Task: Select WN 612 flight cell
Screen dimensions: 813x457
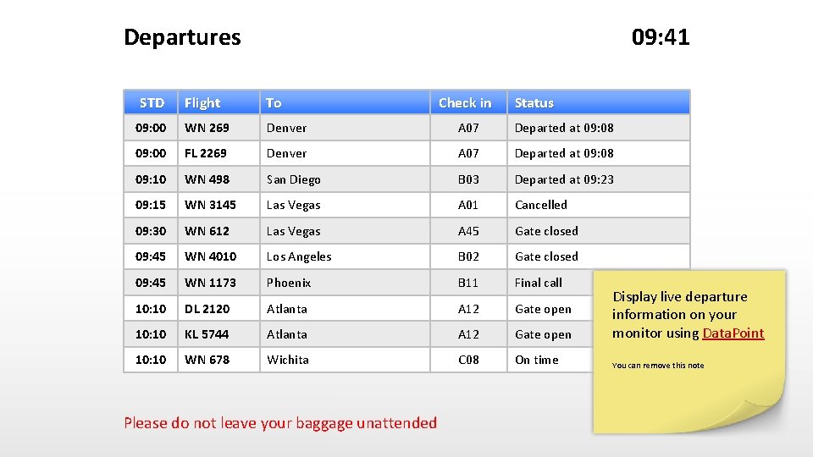Action: pos(218,231)
